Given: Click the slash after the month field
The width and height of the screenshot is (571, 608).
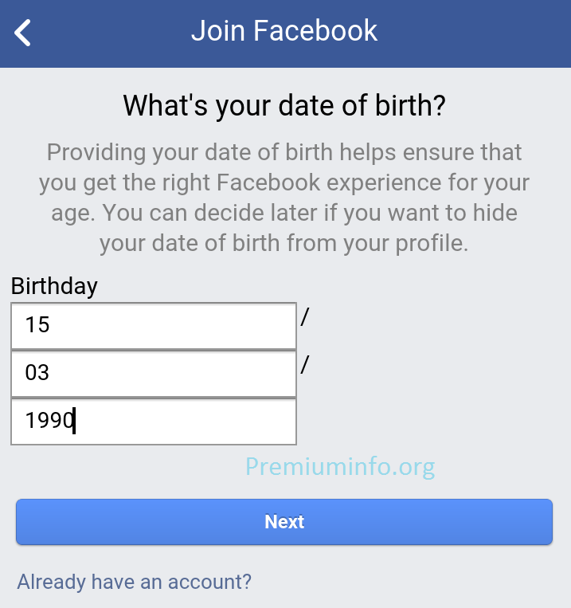Looking at the screenshot, I should 305,365.
